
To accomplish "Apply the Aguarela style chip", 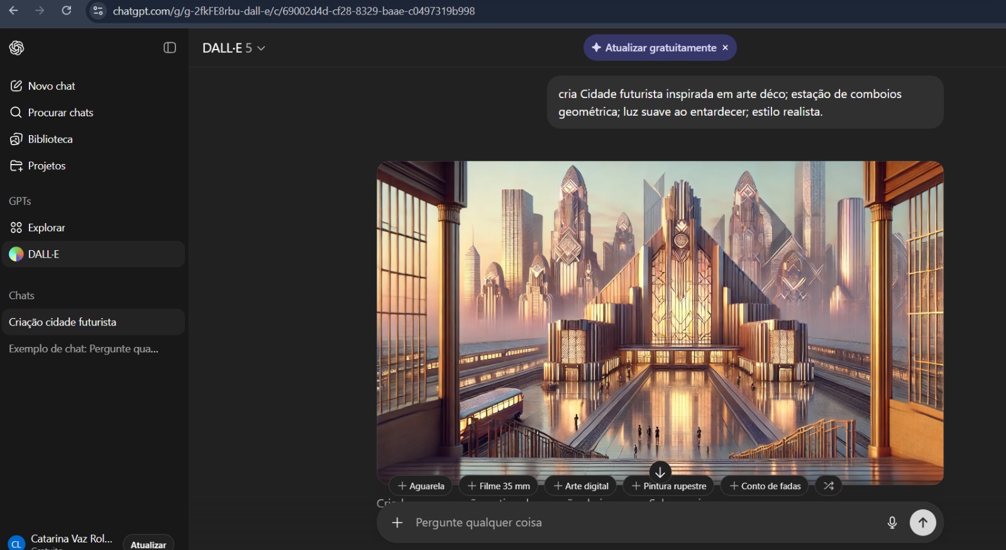I will click(421, 486).
